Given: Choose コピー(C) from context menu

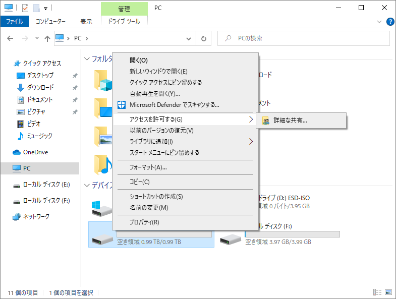Looking at the screenshot, I should click(185, 182).
